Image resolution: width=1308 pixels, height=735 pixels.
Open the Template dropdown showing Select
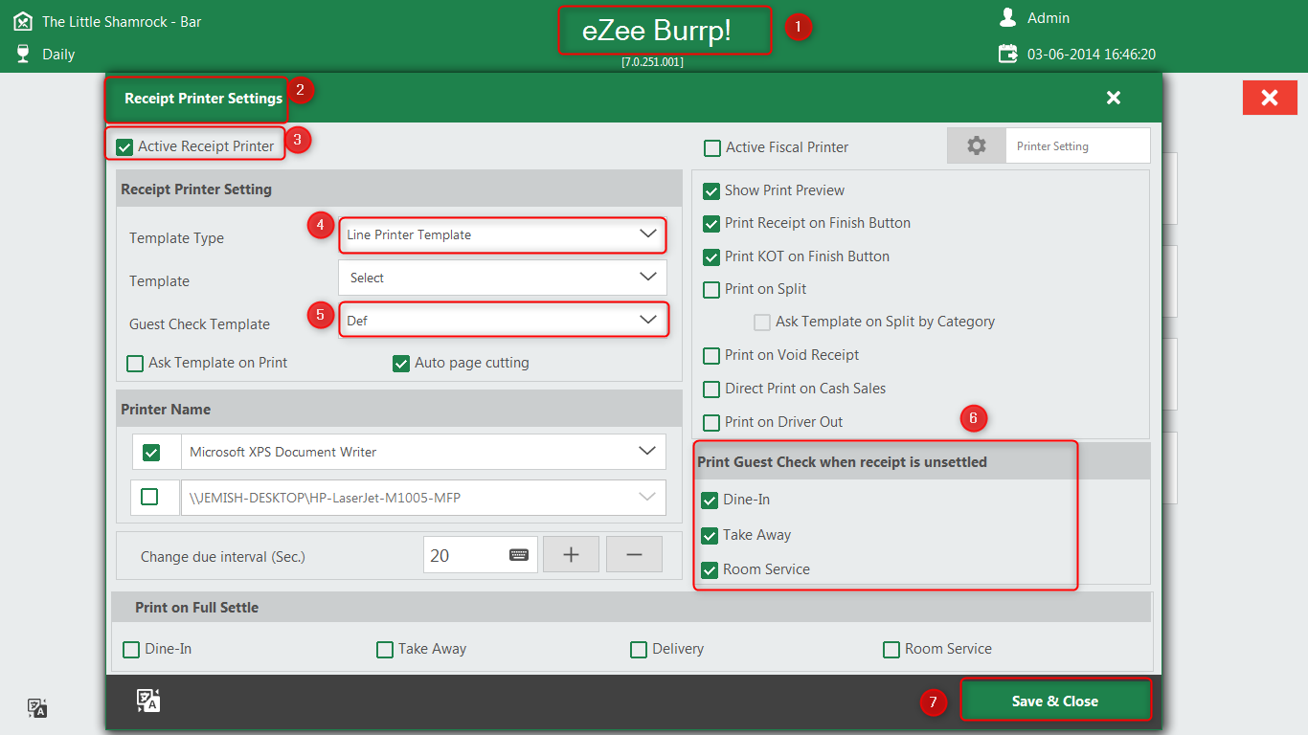coord(503,278)
